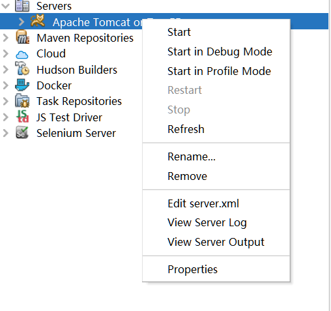Expand the Maven Repositories node
This screenshot has width=331, height=311.
click(5, 38)
